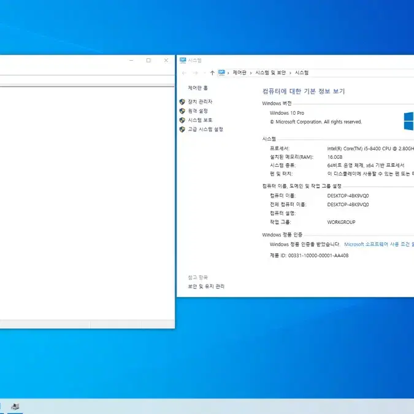
Task: Expand the chevron after 제어판 in breadcrumb
Action: click(x=251, y=73)
